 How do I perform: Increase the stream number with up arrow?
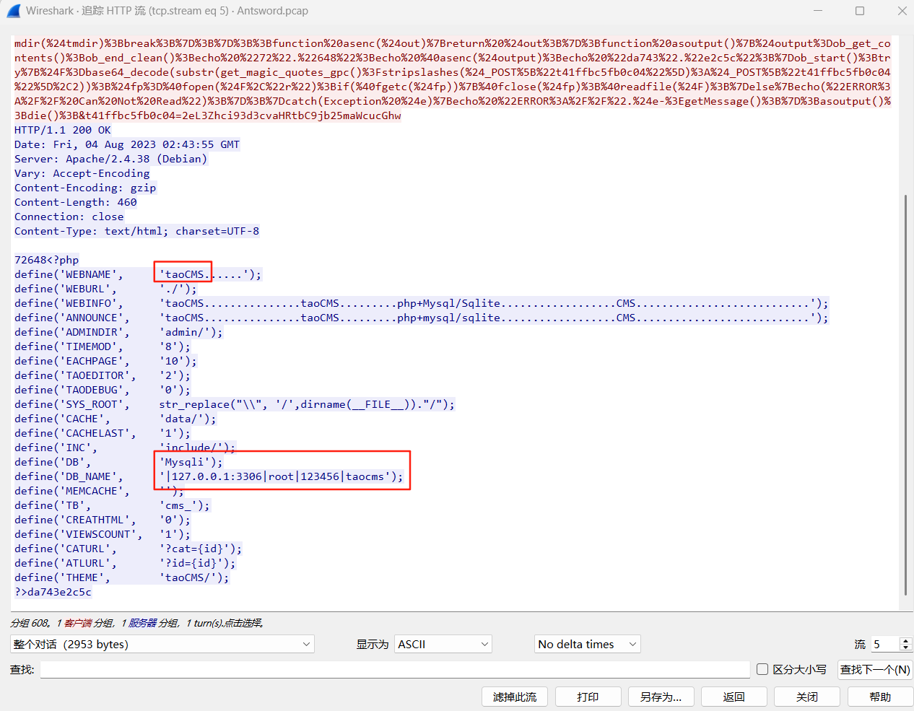click(906, 640)
